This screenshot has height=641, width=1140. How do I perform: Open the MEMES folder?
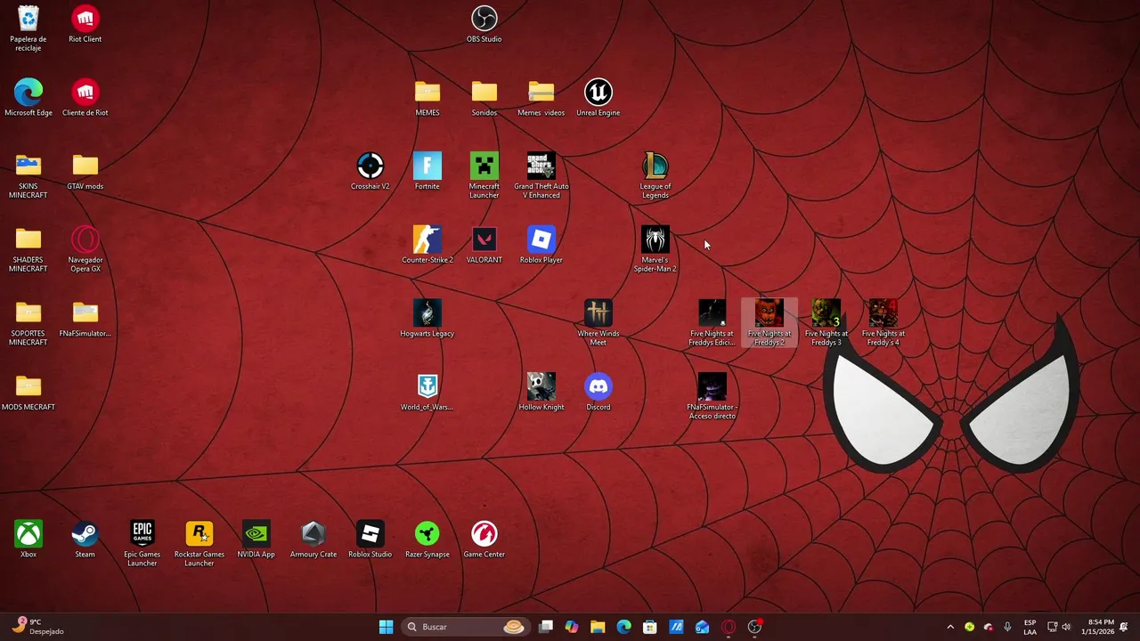click(427, 98)
